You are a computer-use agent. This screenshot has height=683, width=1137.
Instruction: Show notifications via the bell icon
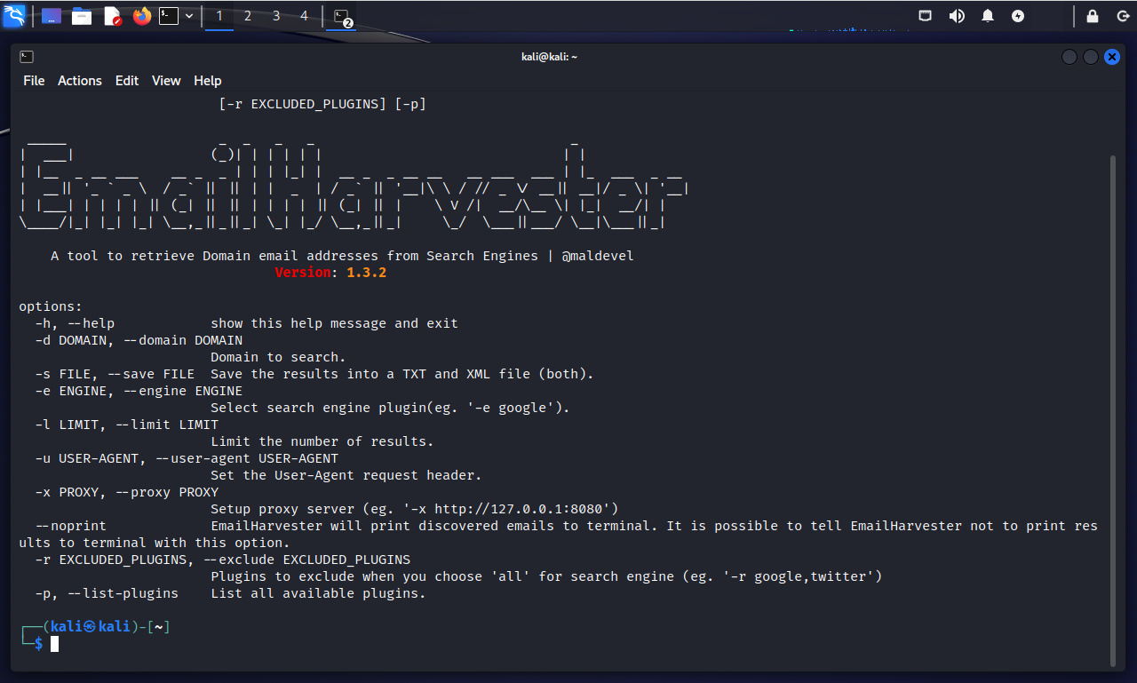(988, 16)
